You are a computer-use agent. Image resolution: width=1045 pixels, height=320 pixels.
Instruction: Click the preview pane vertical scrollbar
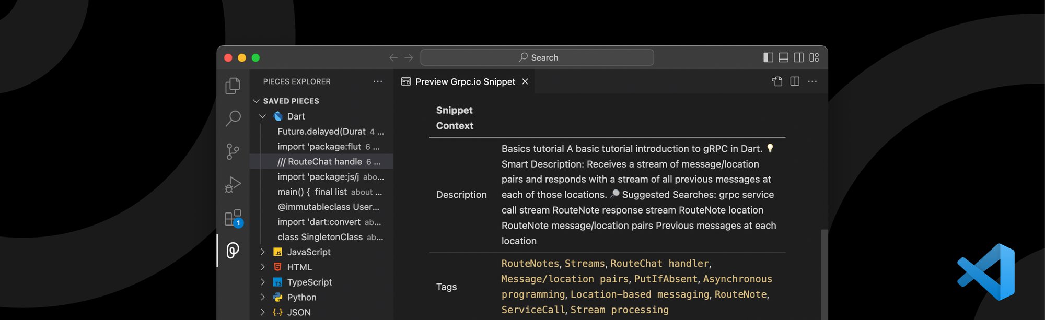[x=824, y=271]
